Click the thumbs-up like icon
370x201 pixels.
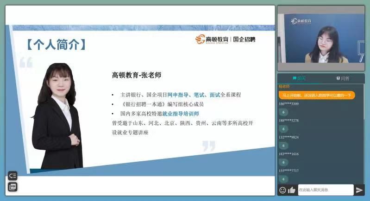click(291, 190)
